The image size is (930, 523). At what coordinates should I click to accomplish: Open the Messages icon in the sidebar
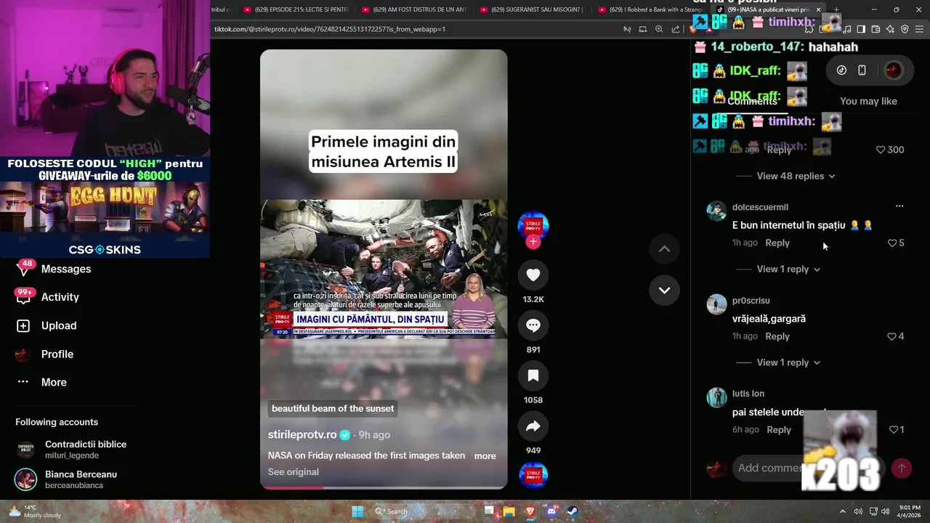[23, 269]
